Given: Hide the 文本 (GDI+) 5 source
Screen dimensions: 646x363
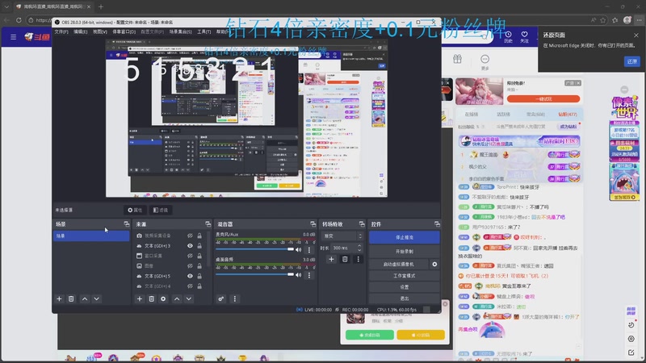Looking at the screenshot, I should 190,276.
